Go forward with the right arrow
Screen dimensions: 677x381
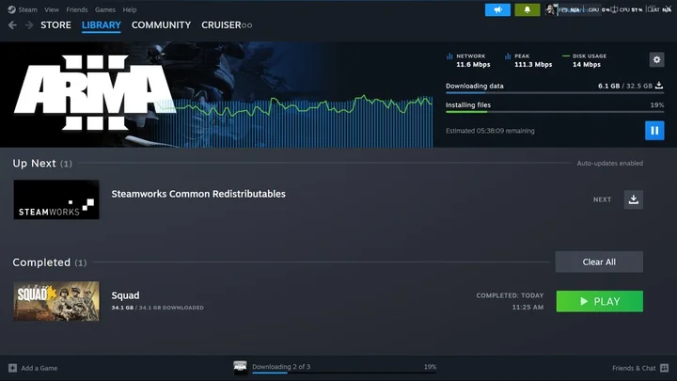coord(29,25)
